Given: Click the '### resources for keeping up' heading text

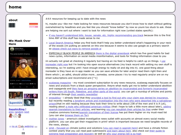Looking at the screenshot, I should click(75, 19).
